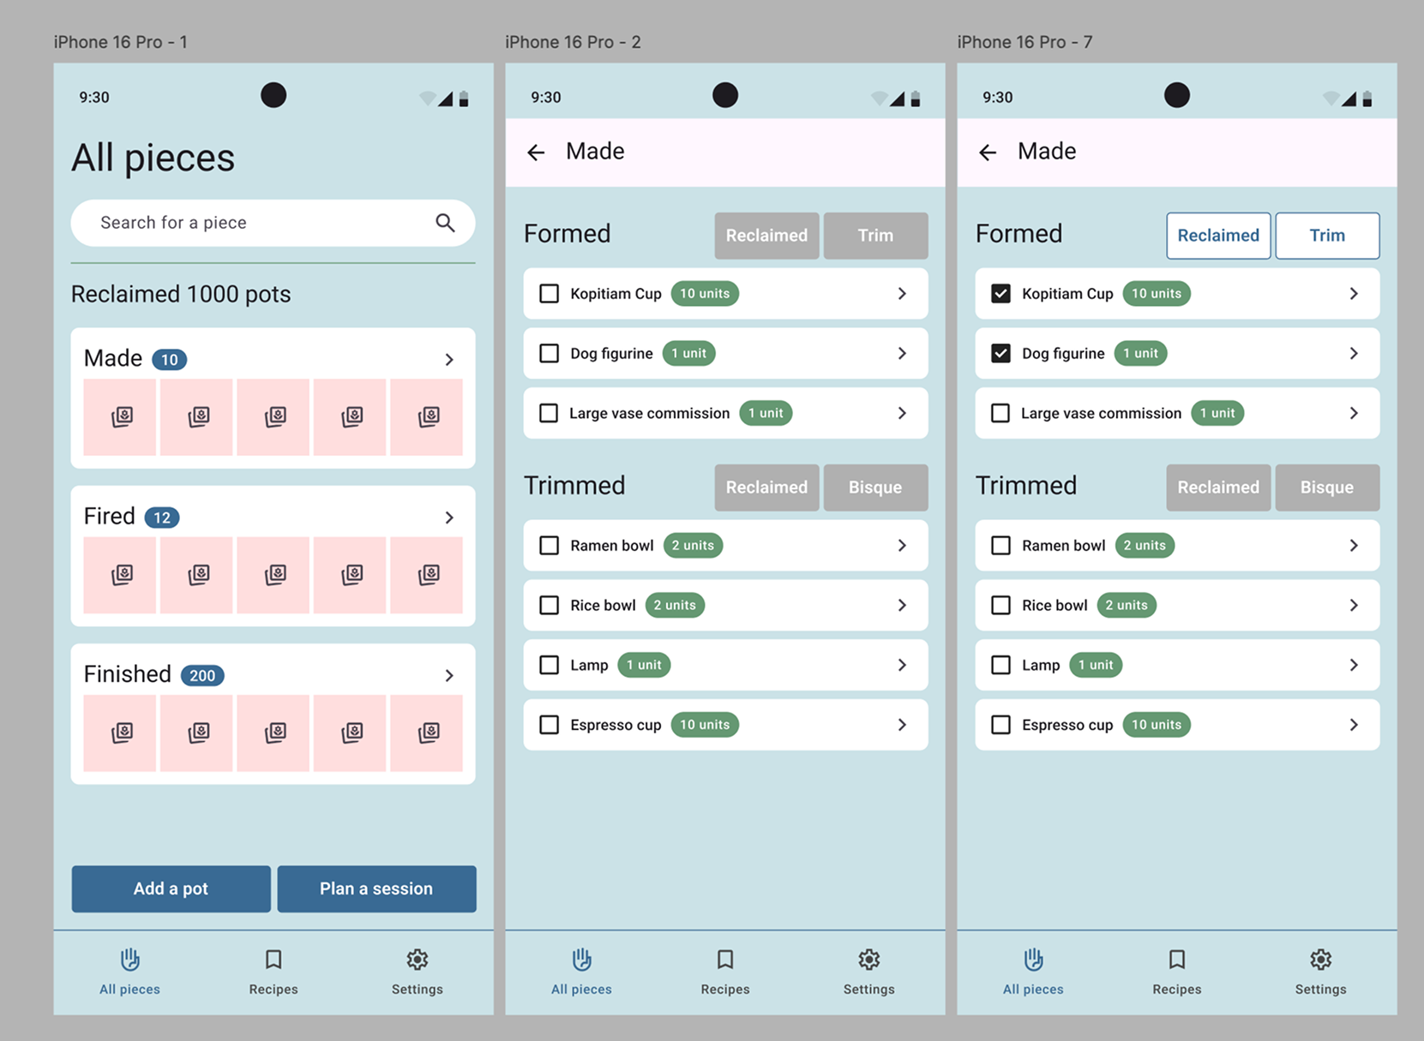Image resolution: width=1424 pixels, height=1041 pixels.
Task: Tap the back arrow on the Made screen
Action: (536, 152)
